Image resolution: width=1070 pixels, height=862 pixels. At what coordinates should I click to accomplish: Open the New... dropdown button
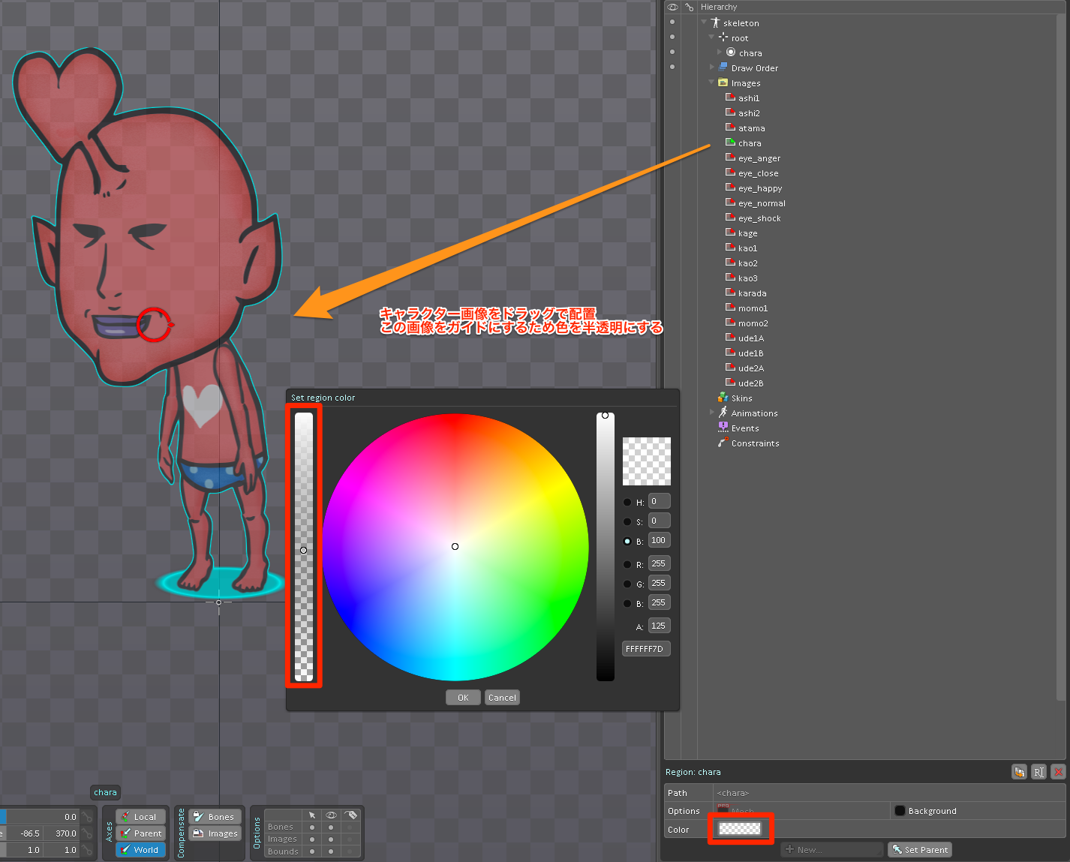point(831,849)
